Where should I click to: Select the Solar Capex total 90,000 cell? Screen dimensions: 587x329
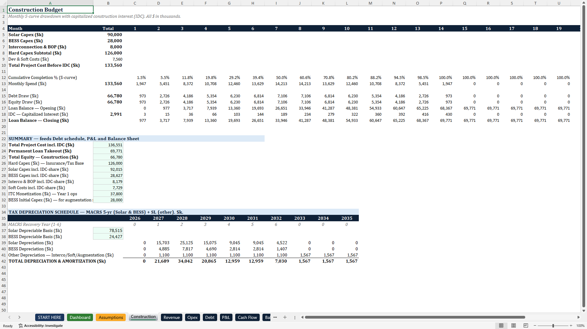tap(108, 35)
